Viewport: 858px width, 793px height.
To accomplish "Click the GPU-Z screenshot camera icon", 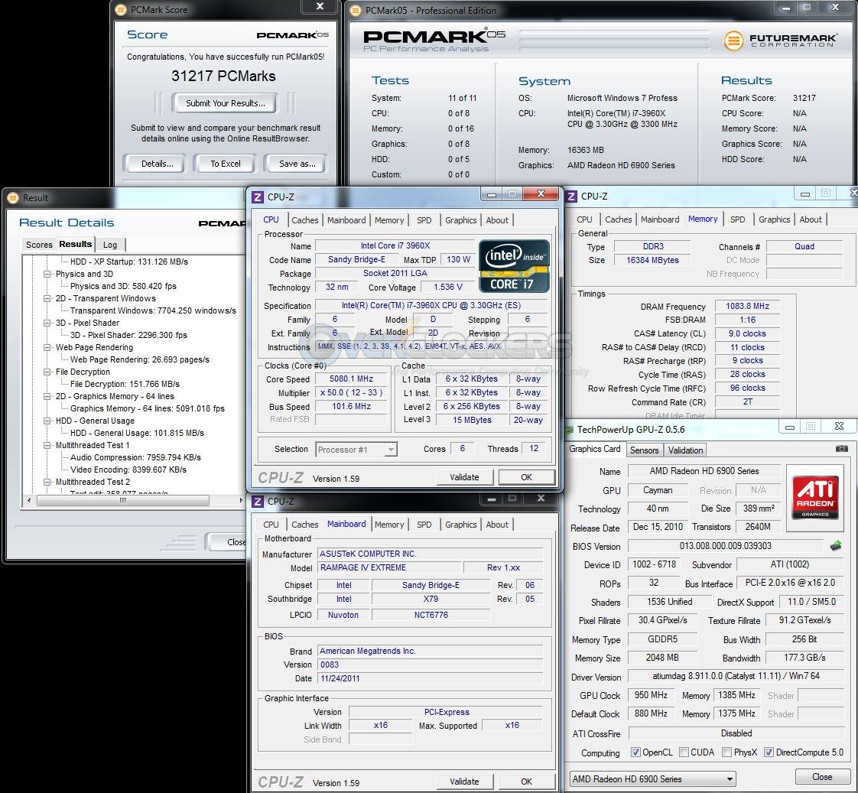I will [x=842, y=449].
